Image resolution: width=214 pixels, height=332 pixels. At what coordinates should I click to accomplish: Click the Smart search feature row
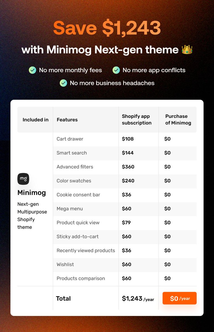point(125,153)
